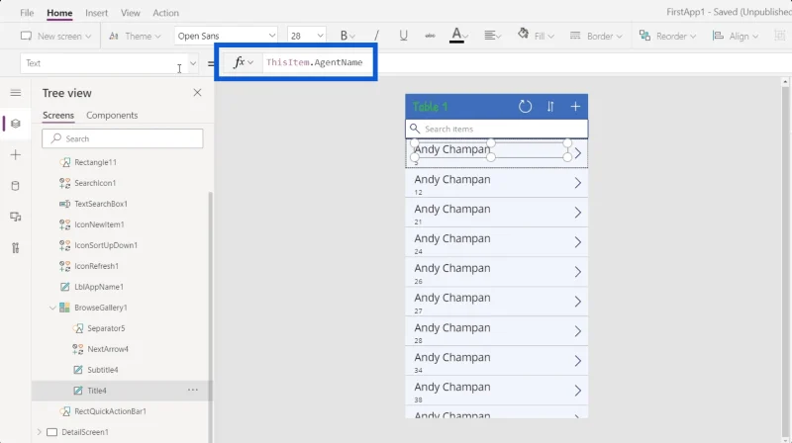This screenshot has height=443, width=792.
Task: Open the Open Sans font dropdown
Action: (227, 36)
